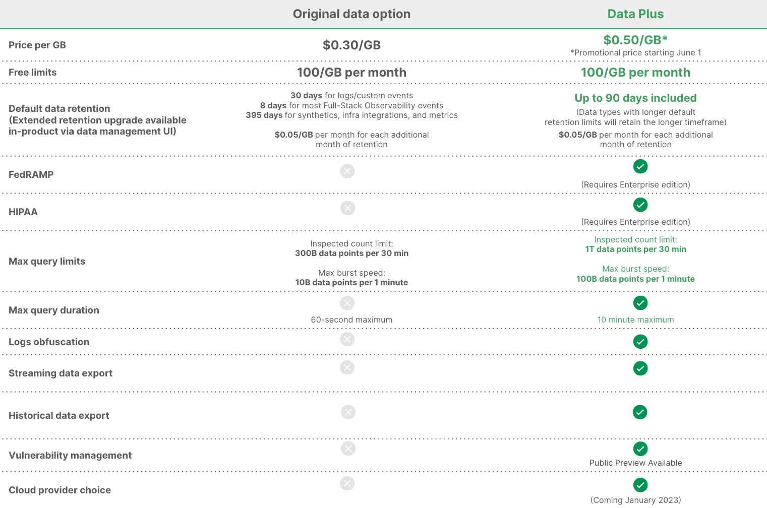Toggle the HIPAA X icon under Original data option
Screen dimensions: 767x508
[347, 208]
